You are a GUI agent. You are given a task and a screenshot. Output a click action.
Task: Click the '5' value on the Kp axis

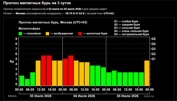(16, 59)
